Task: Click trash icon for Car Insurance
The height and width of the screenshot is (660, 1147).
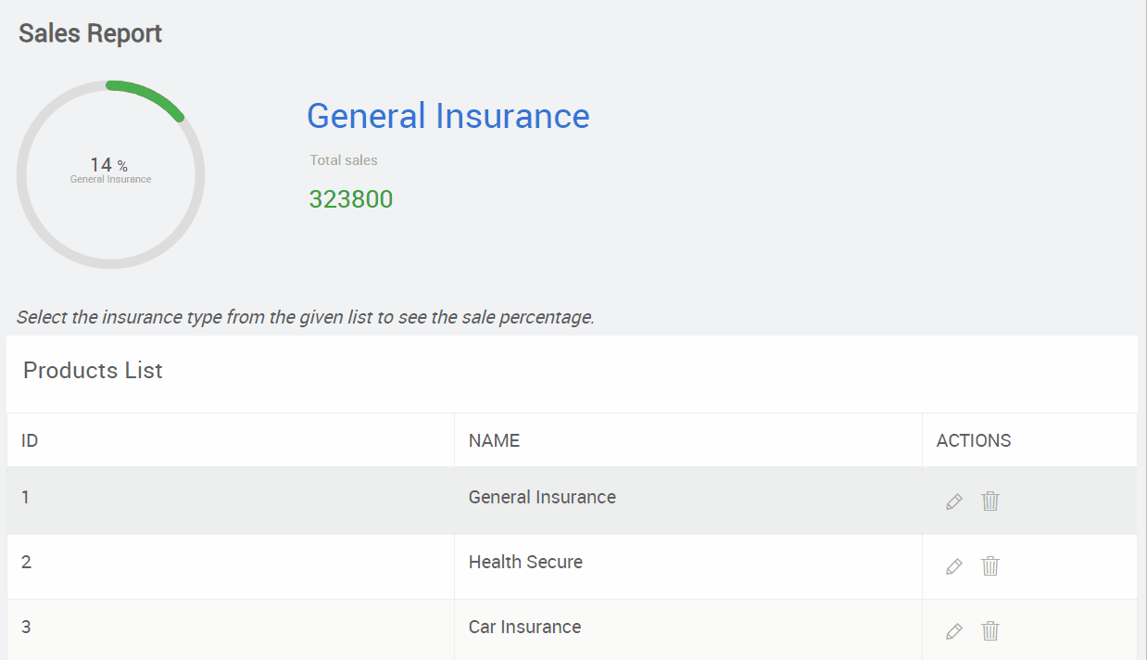Action: 990,631
